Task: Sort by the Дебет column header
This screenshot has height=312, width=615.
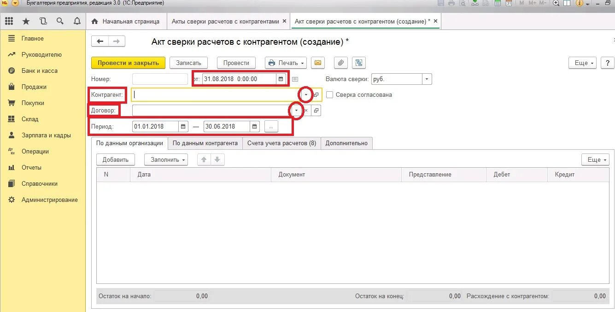Action: [x=517, y=175]
